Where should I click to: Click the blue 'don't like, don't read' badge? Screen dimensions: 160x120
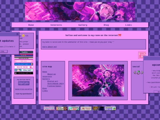24,64
